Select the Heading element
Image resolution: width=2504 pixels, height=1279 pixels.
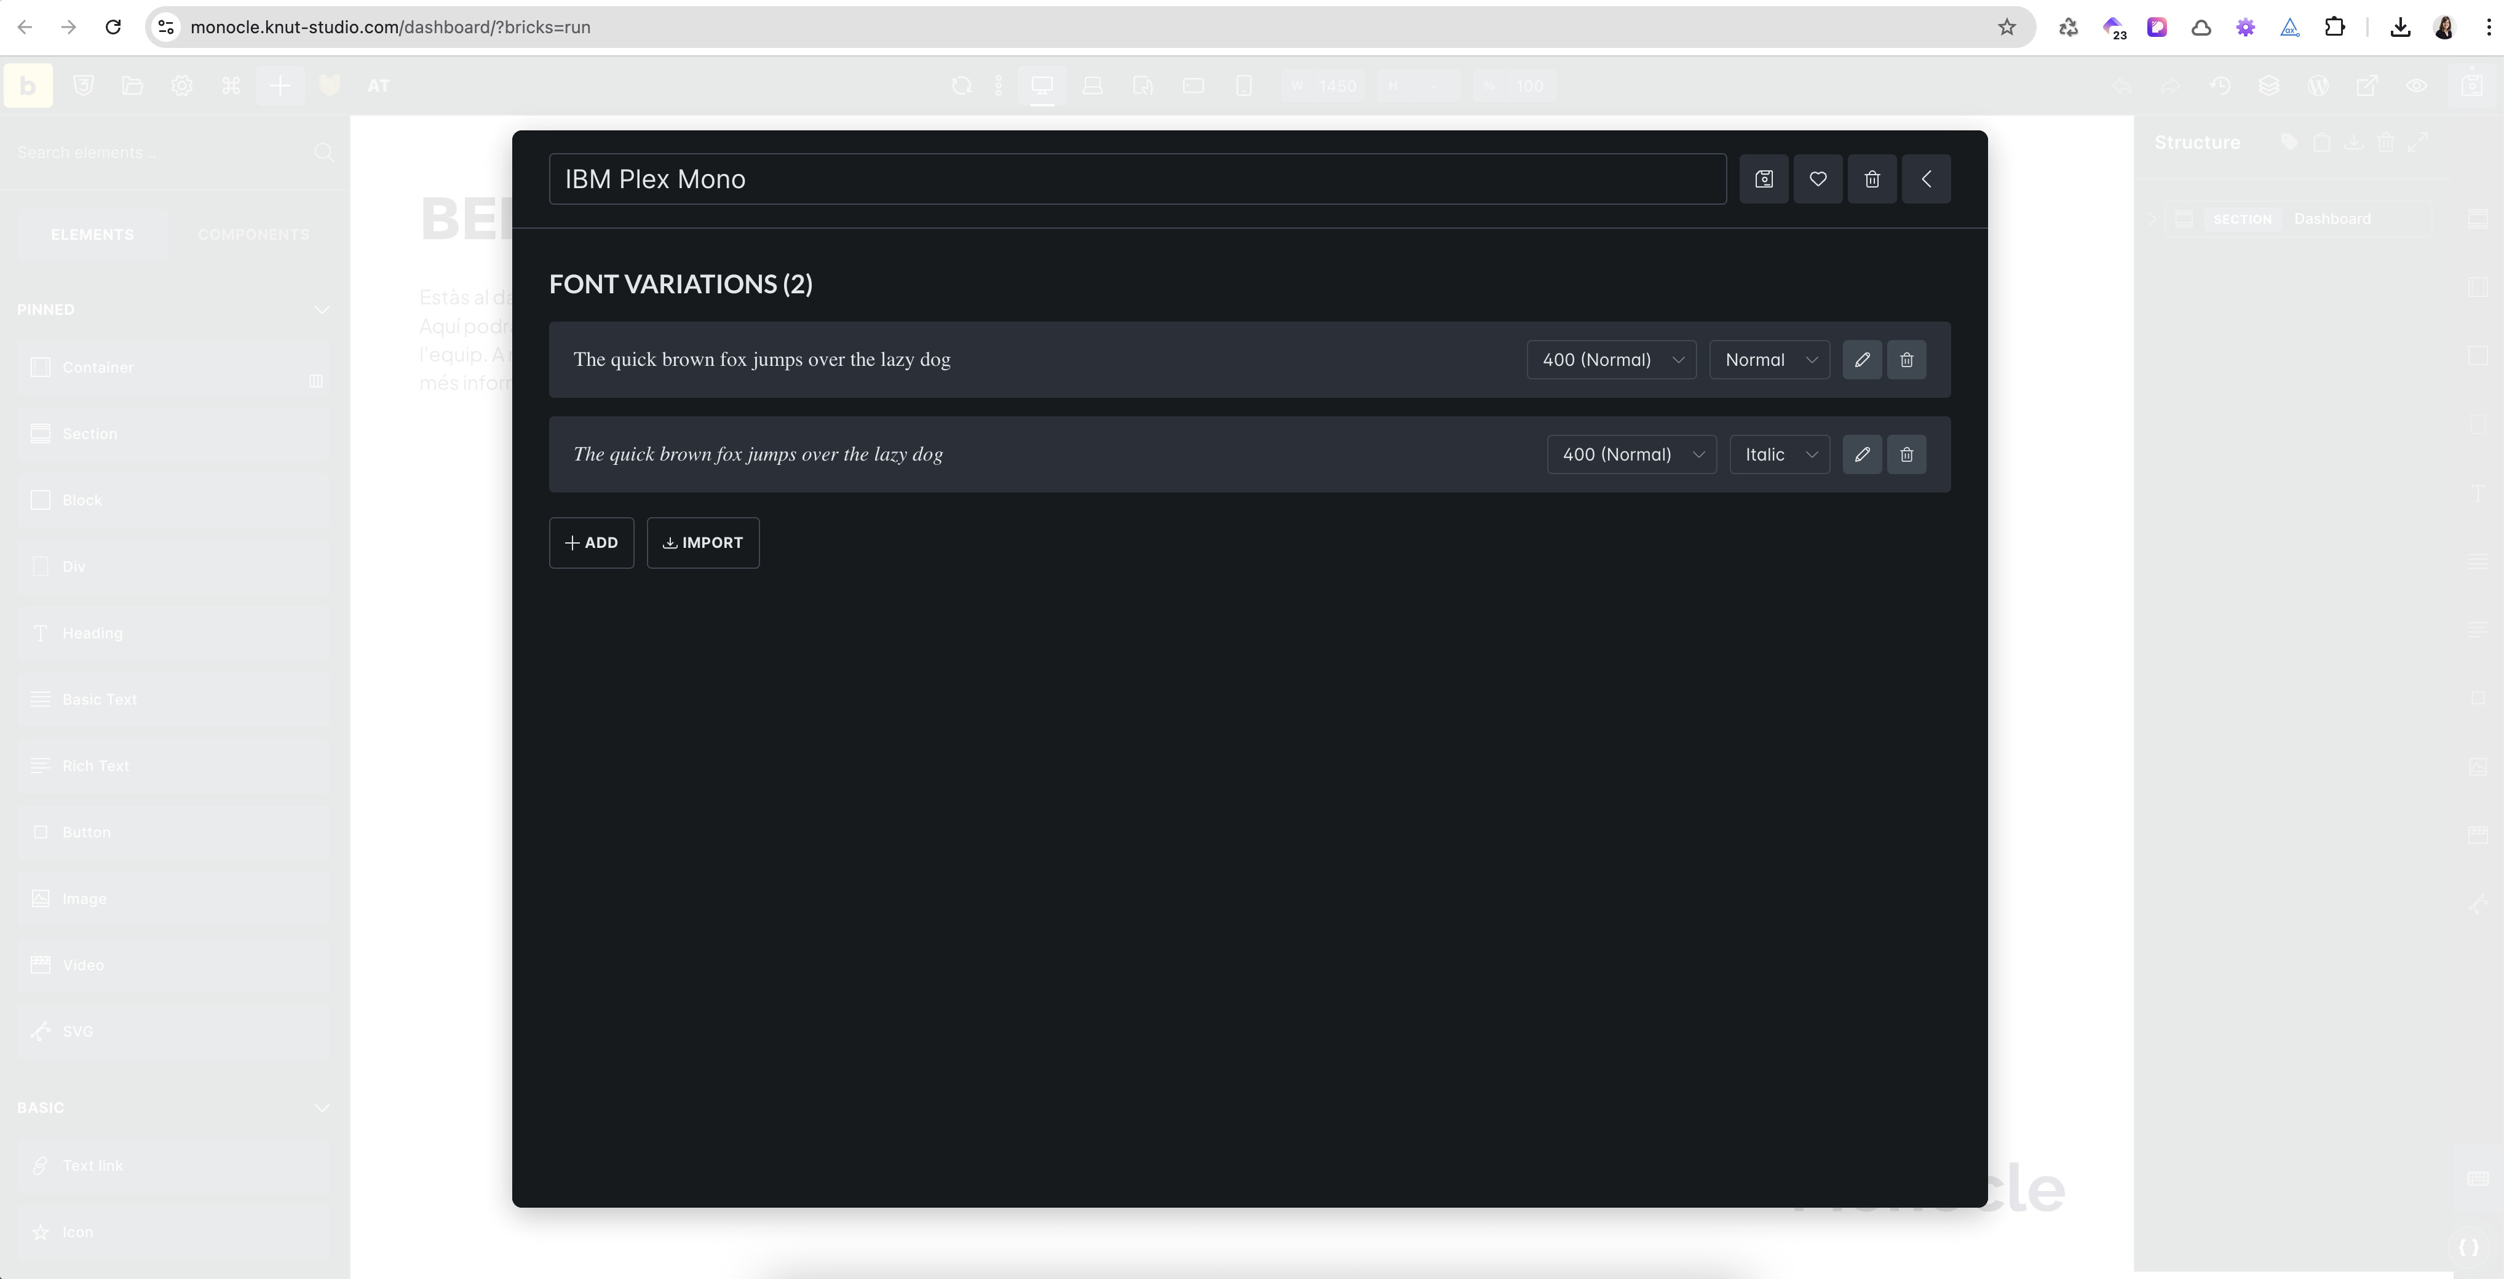click(x=173, y=633)
